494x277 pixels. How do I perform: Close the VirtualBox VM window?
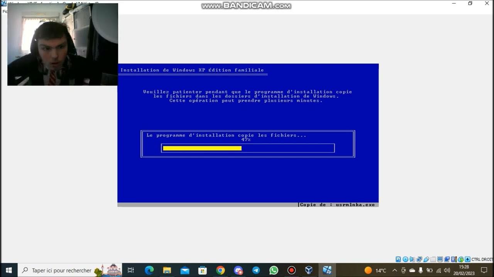(x=487, y=3)
